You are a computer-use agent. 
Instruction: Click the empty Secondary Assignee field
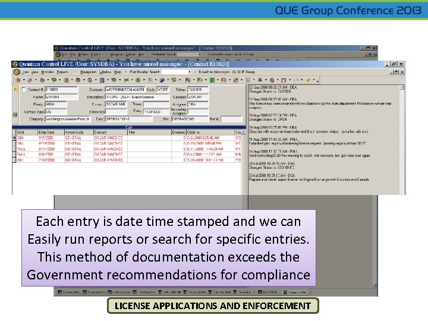198,112
